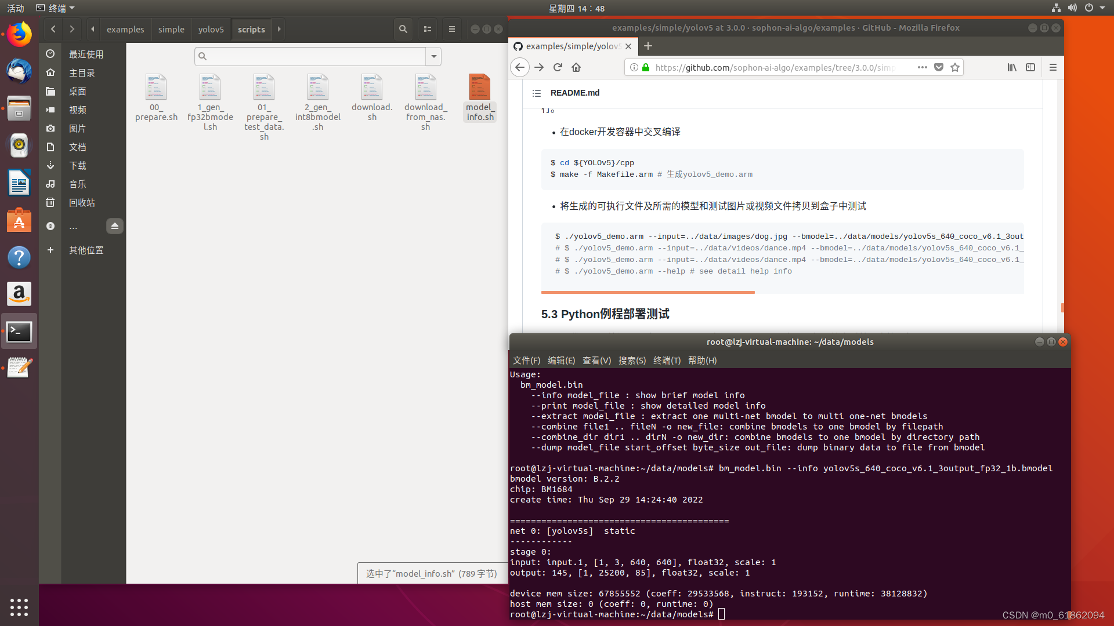Open 文档 (Documents) in sidebar
This screenshot has height=626, width=1114.
point(82,147)
